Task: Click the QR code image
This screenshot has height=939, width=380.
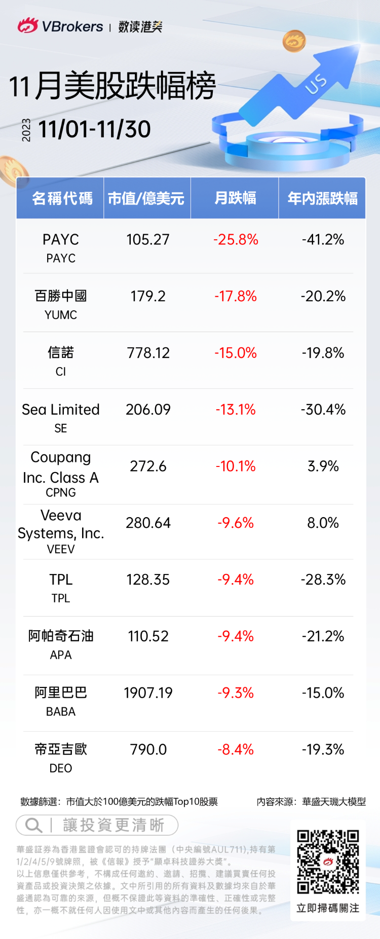Action: click(x=328, y=861)
